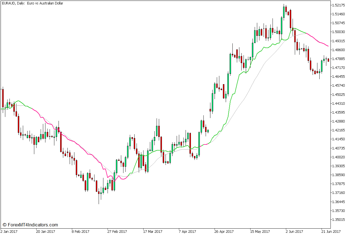
Task: Click the EURAUD Daily chart title
Action: point(31,3)
